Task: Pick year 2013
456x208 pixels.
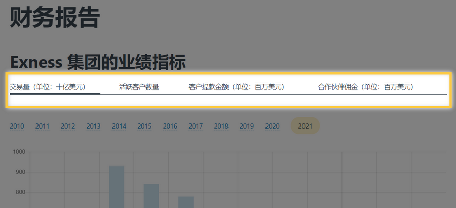Action: (93, 126)
